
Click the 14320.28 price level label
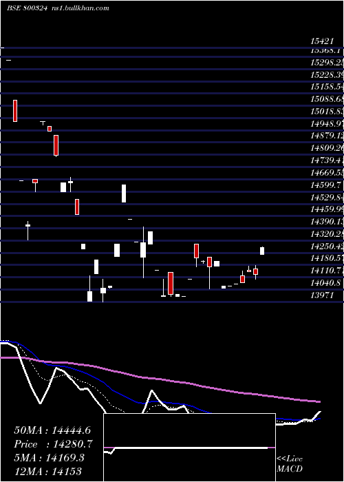coord(327,234)
